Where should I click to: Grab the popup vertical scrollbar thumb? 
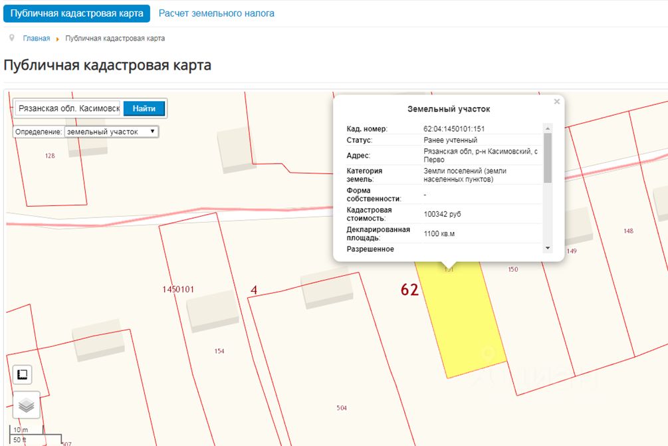pos(548,158)
